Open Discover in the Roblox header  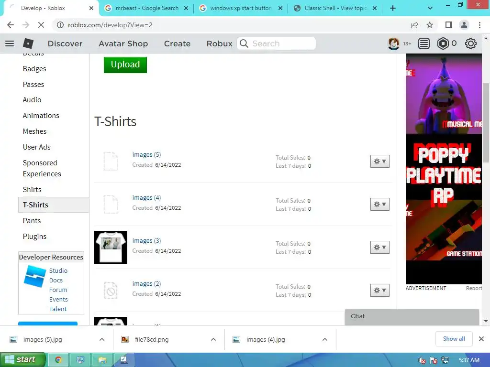tap(65, 43)
